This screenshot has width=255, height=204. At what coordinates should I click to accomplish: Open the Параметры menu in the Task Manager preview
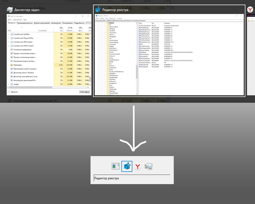18,20
